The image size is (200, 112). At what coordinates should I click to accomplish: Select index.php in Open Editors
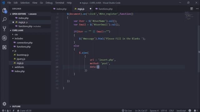click(23, 18)
